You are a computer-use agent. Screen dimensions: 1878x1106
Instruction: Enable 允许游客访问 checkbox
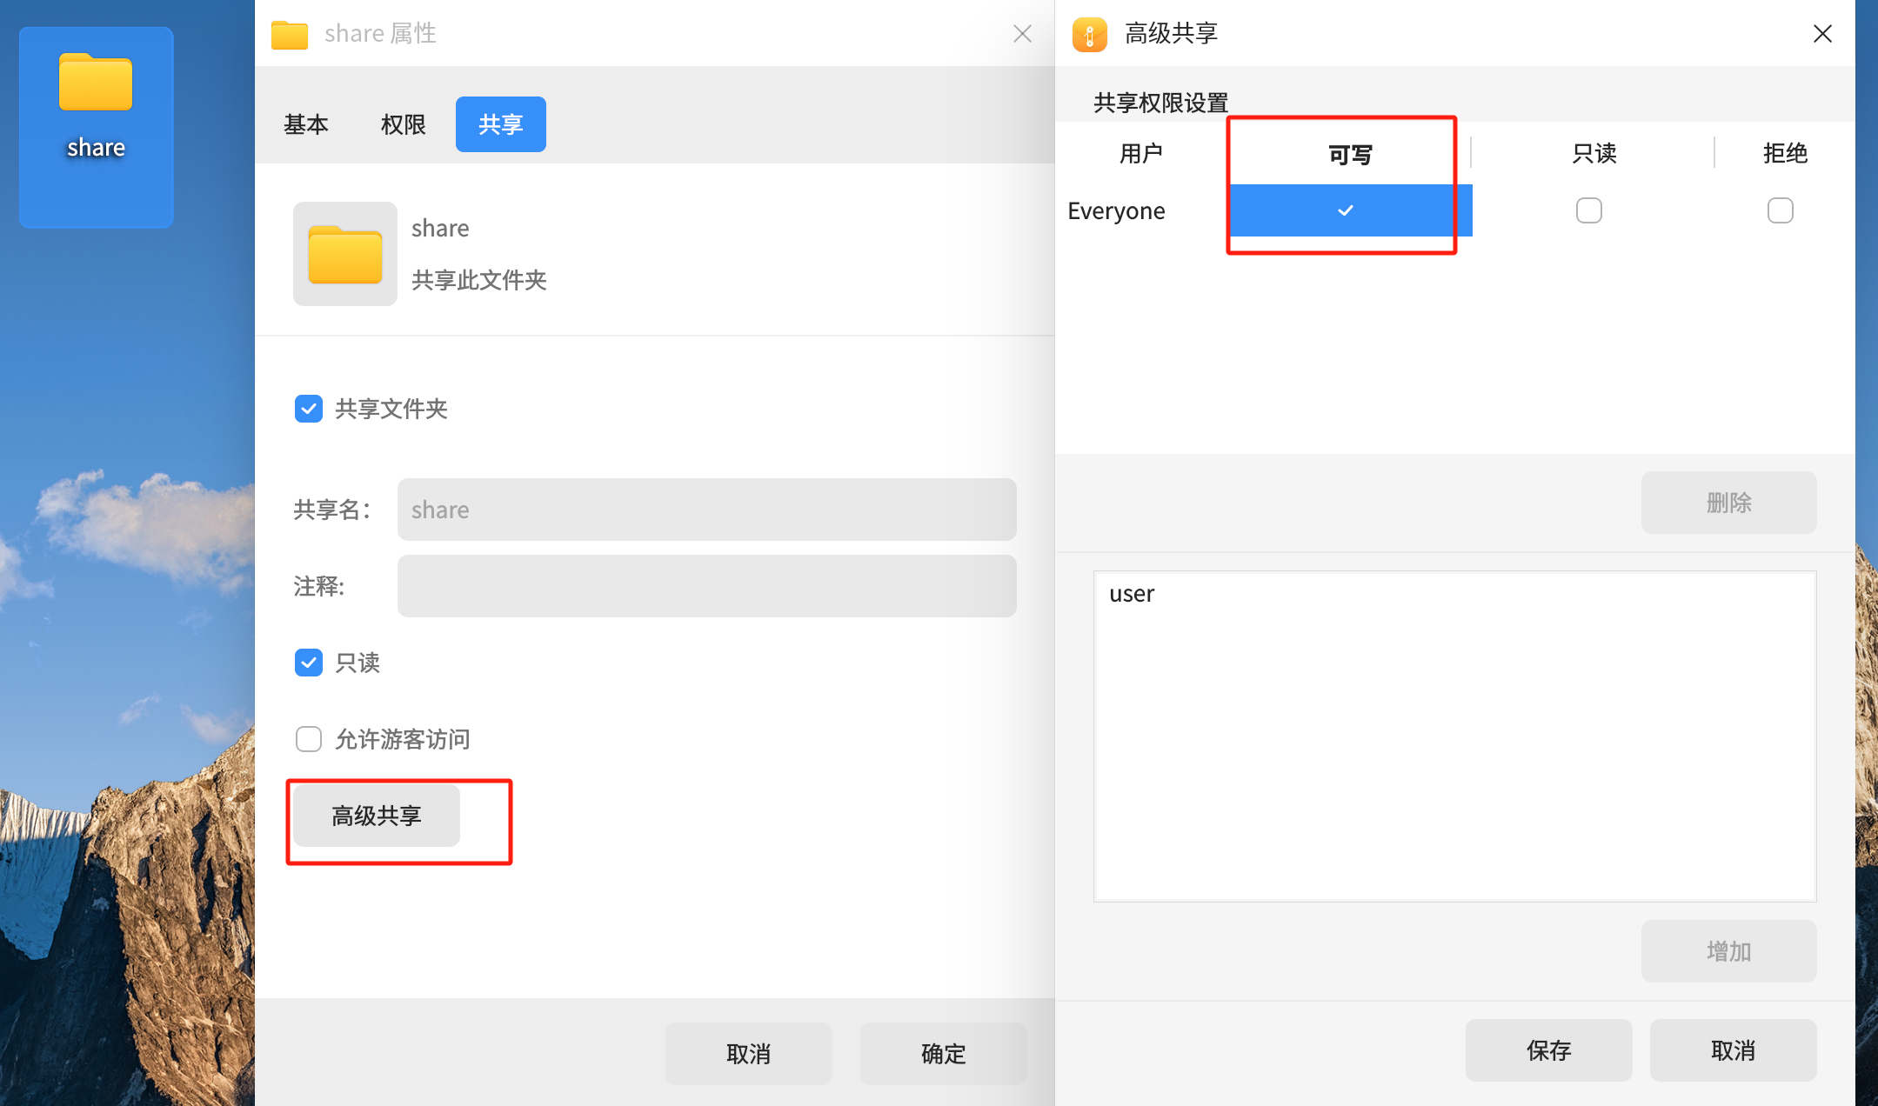[x=309, y=739]
